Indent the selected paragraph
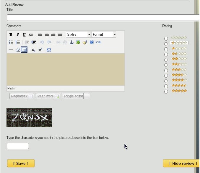This screenshot has height=173, width=200. point(34,42)
